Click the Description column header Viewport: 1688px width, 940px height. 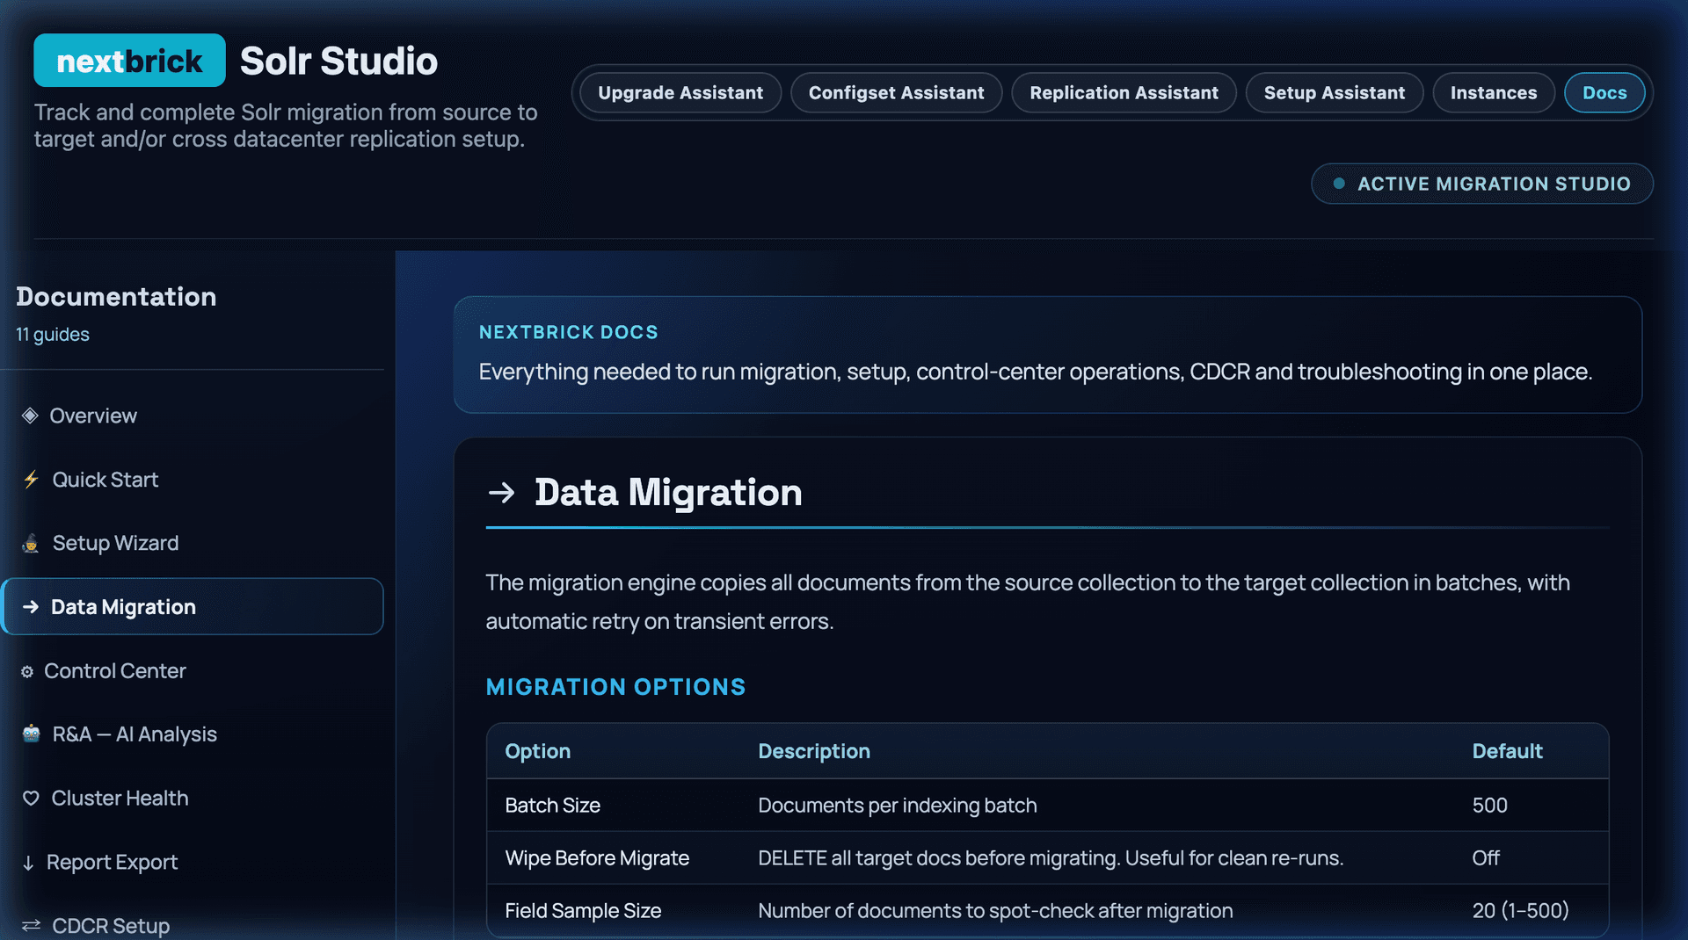[x=814, y=751]
